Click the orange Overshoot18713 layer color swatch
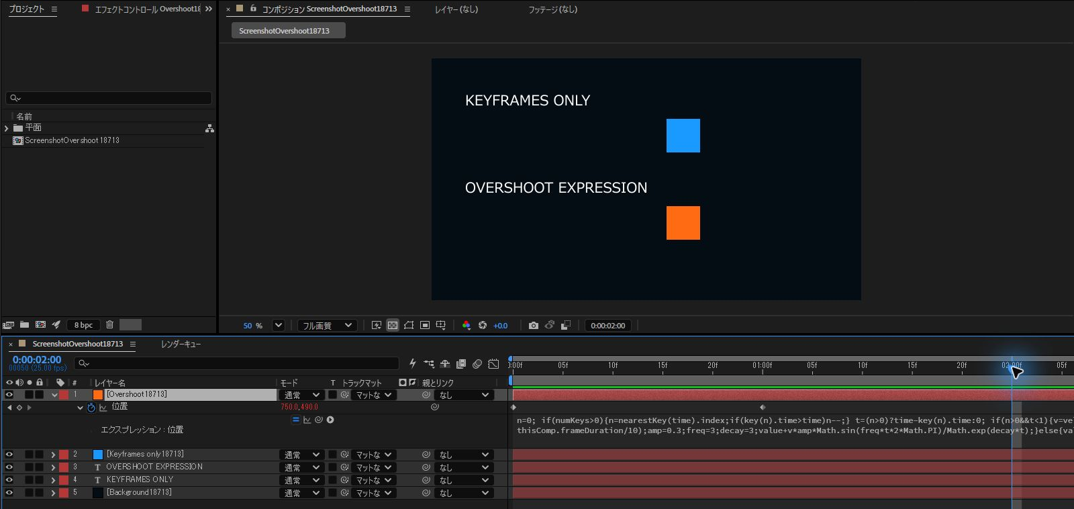Viewport: 1074px width, 509px height. pyautogui.click(x=98, y=395)
